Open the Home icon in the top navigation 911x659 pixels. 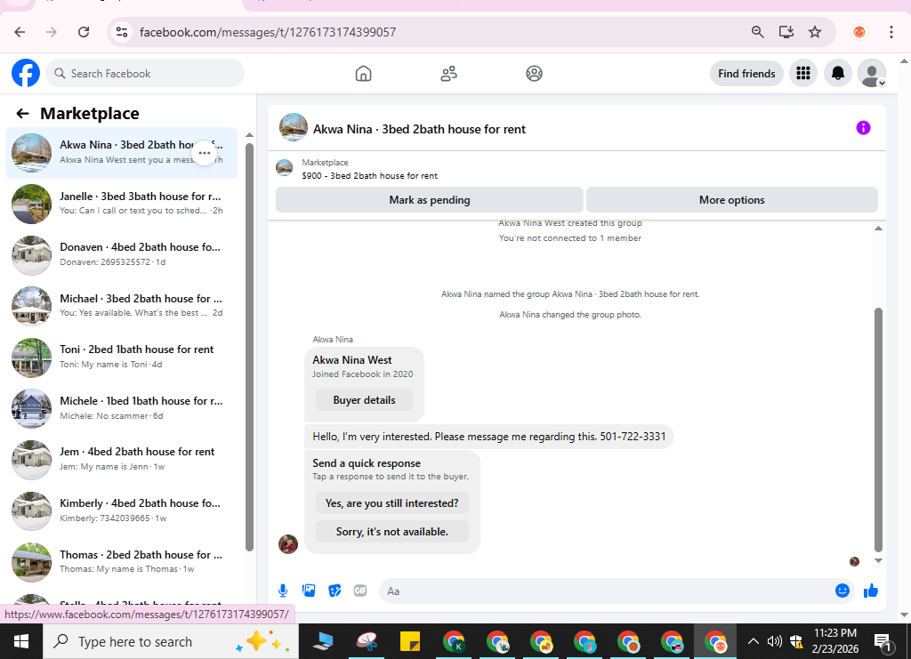point(363,74)
